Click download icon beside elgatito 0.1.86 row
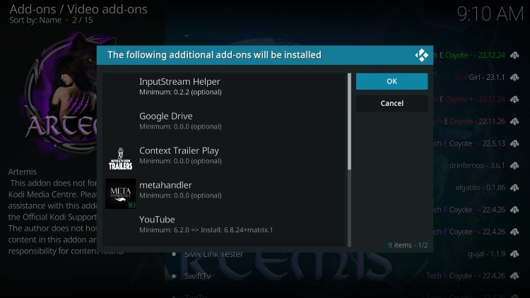The height and width of the screenshot is (298, 530). pos(514,188)
